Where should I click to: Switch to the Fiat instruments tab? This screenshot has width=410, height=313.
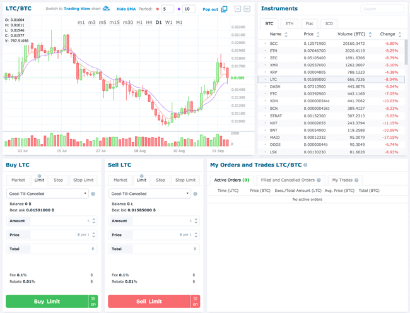tap(309, 24)
